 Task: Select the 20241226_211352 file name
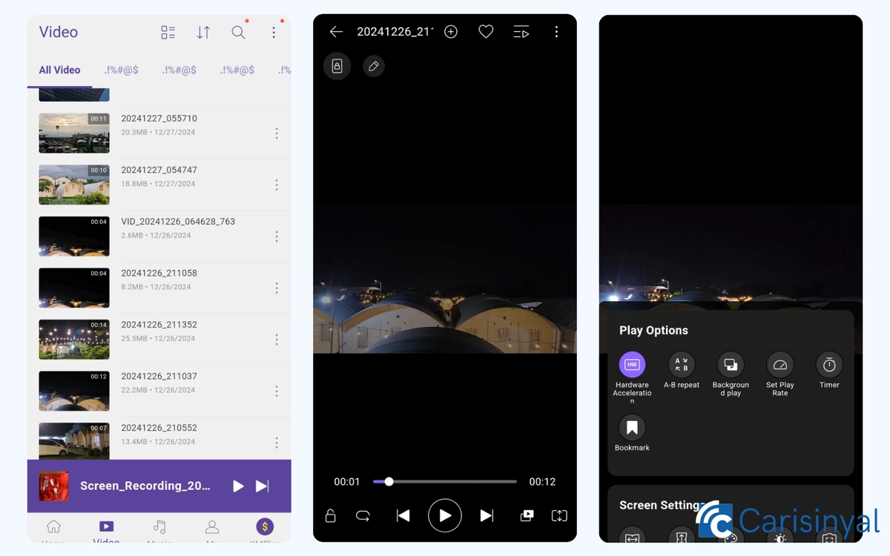point(159,325)
